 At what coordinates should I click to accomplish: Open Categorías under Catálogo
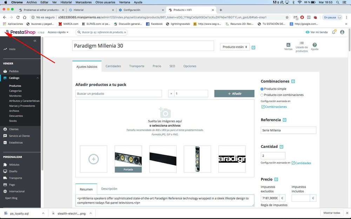tap(15, 91)
